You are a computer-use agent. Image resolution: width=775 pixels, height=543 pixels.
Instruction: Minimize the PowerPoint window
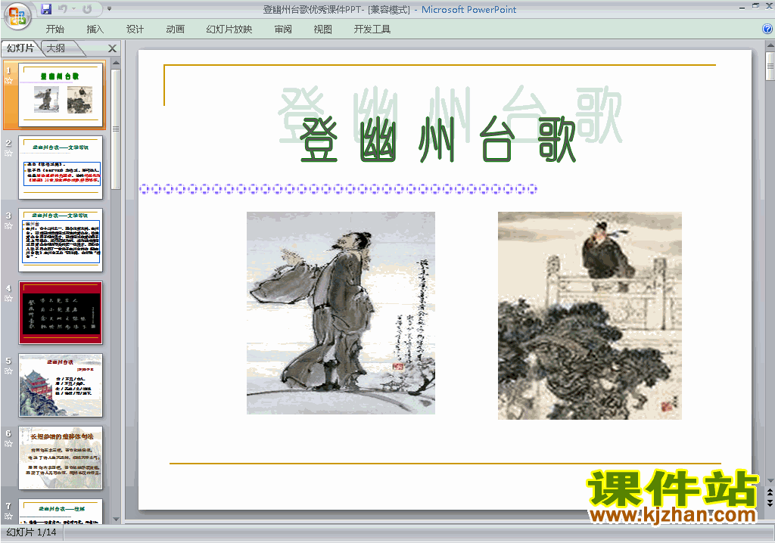tap(742, 7)
